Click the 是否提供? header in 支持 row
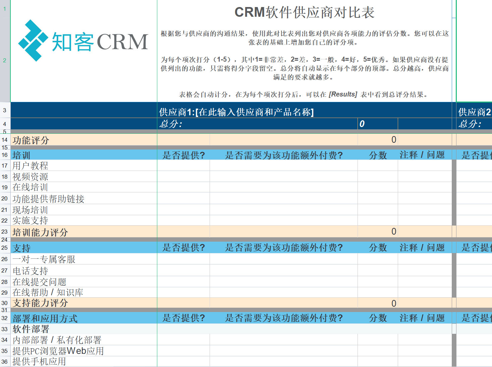The width and height of the screenshot is (492, 367). (183, 248)
